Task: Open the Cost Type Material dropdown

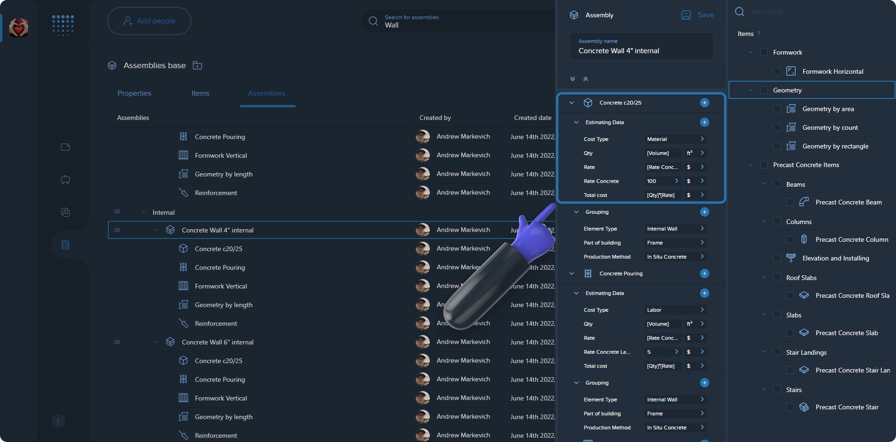Action: [675, 139]
